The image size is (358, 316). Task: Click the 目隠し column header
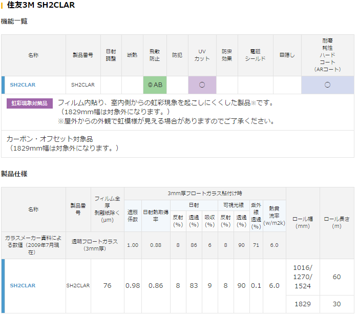pos(287,55)
